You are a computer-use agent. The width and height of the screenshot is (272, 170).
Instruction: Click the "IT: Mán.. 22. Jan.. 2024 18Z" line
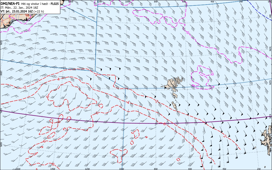19,8
